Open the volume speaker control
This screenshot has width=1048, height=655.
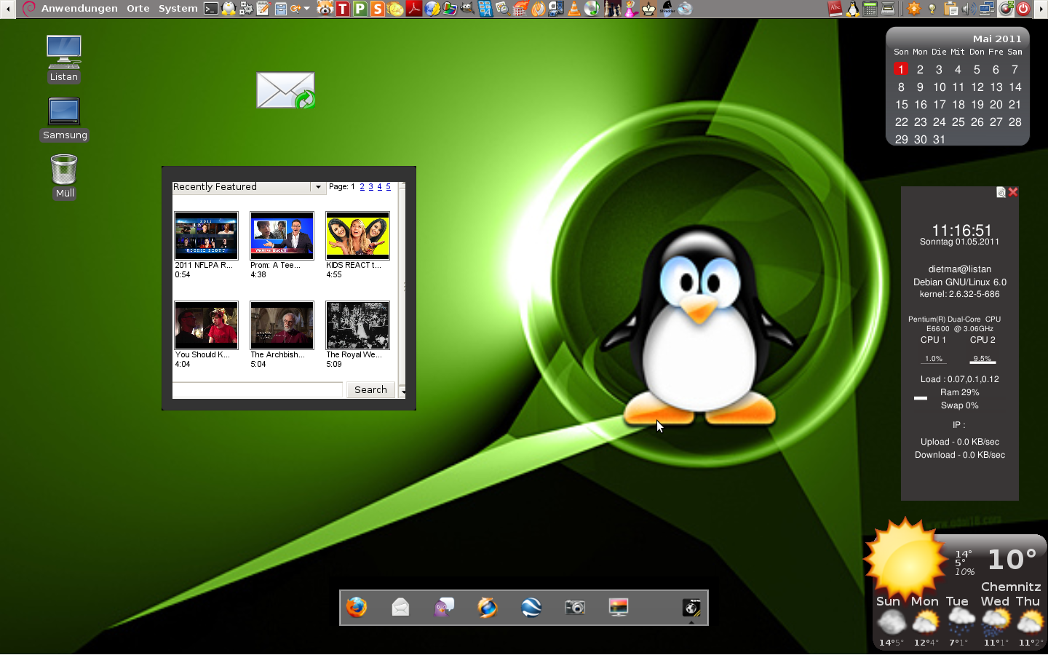tap(969, 9)
